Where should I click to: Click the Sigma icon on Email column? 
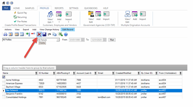[x=113, y=73]
